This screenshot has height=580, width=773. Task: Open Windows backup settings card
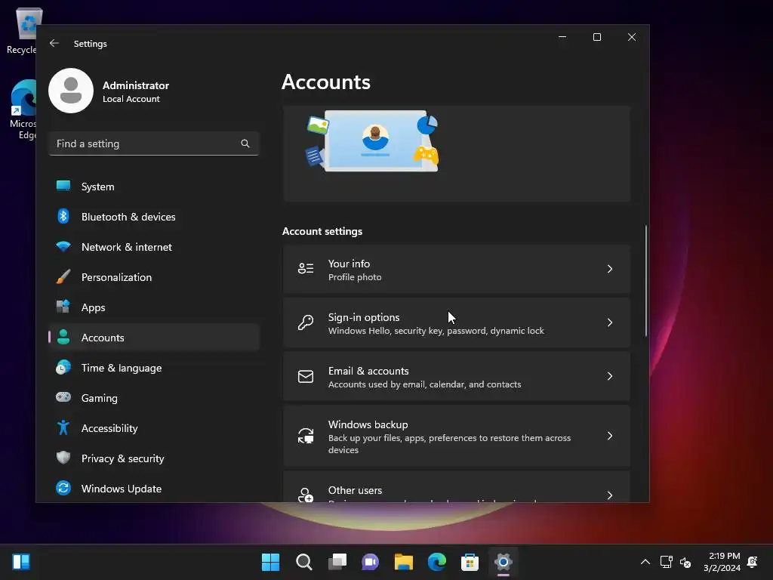(457, 436)
